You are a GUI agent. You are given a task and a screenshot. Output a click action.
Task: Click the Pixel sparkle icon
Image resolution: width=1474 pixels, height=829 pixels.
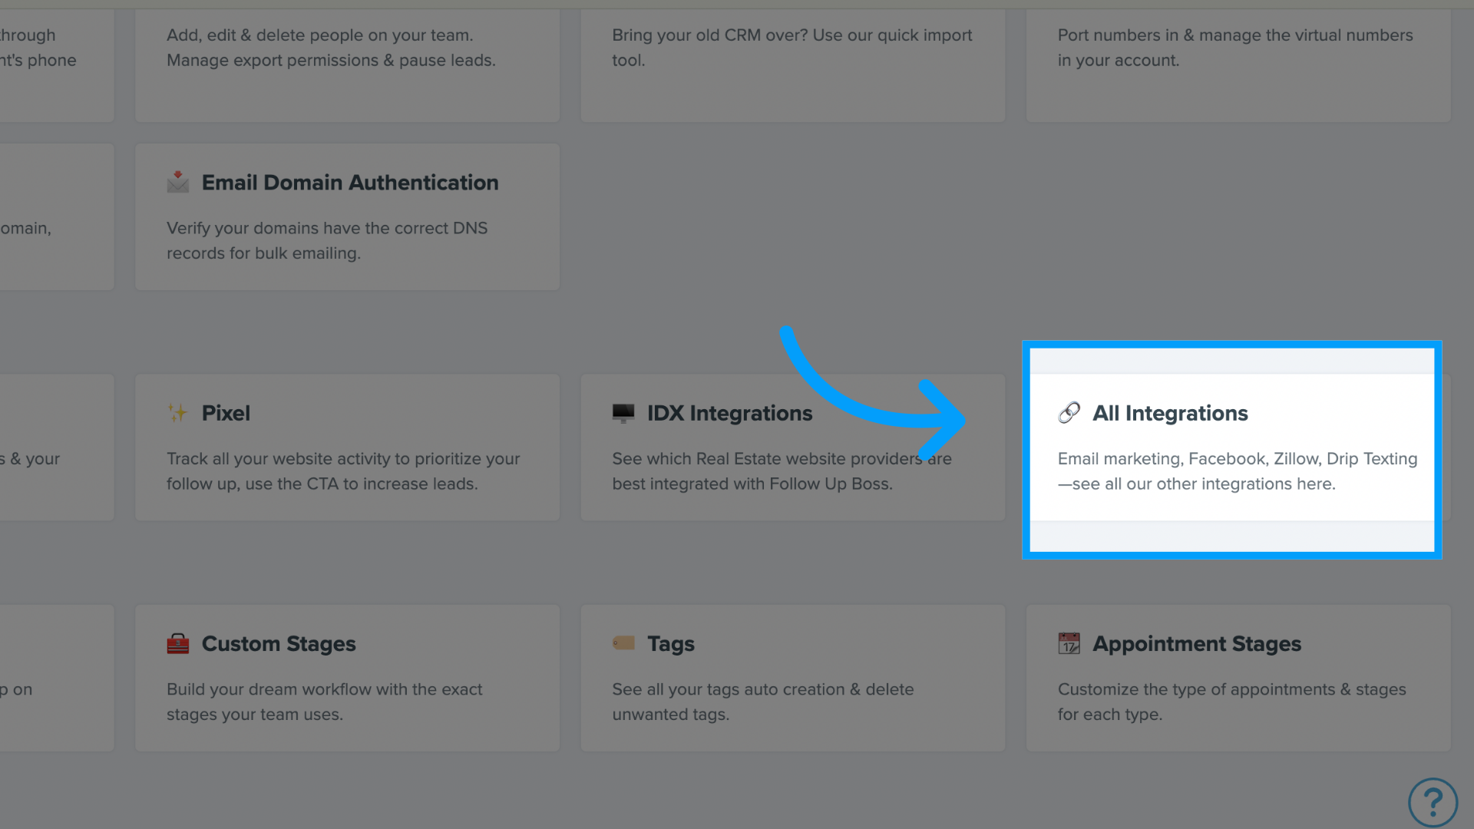177,412
